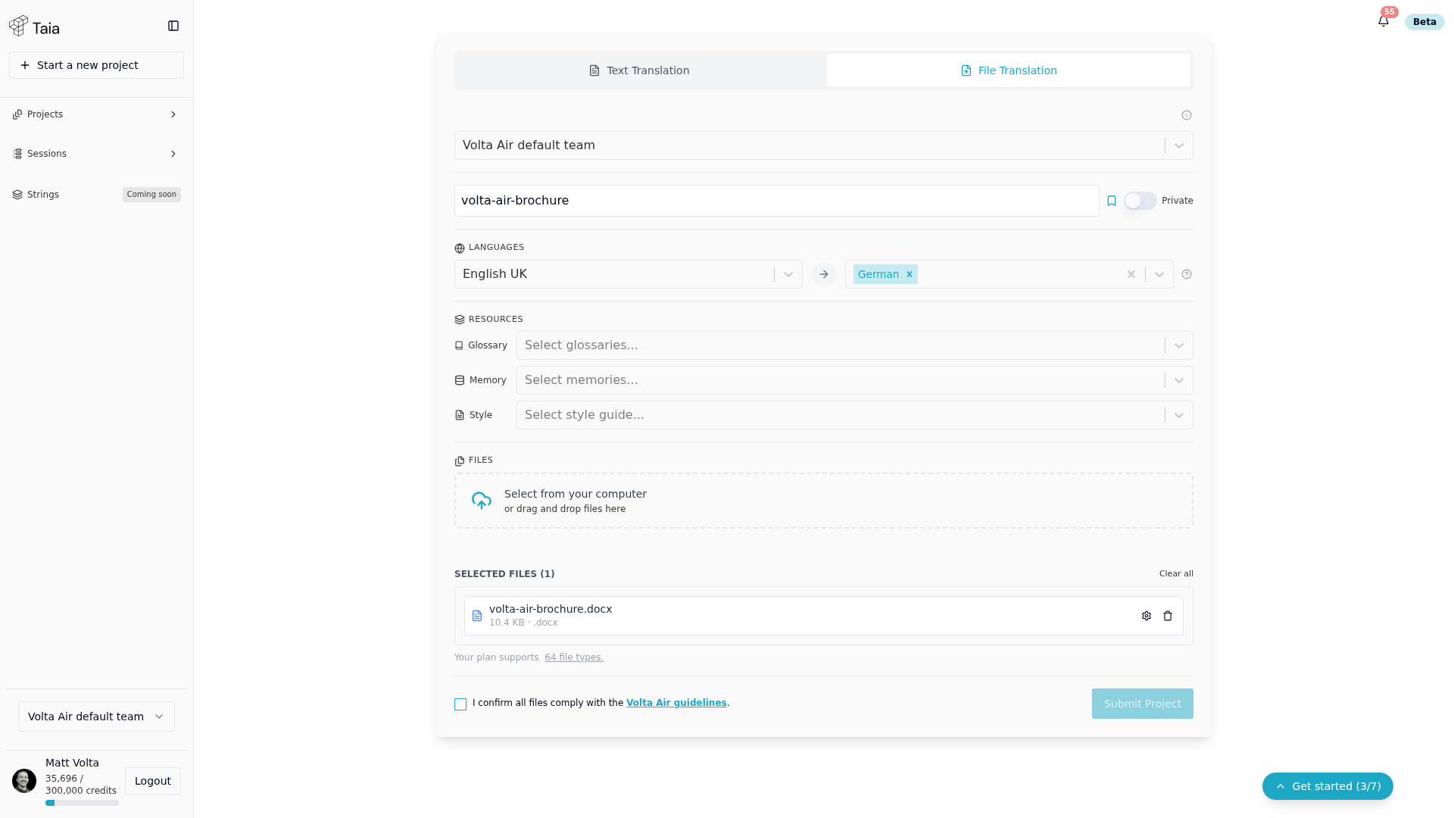The image size is (1454, 818).
Task: Expand the Projects section in sidebar
Action: coord(96,114)
